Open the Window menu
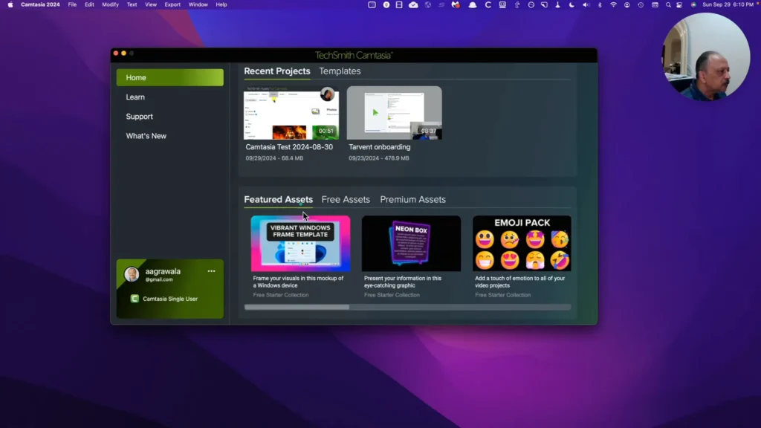The height and width of the screenshot is (428, 761). (x=198, y=4)
